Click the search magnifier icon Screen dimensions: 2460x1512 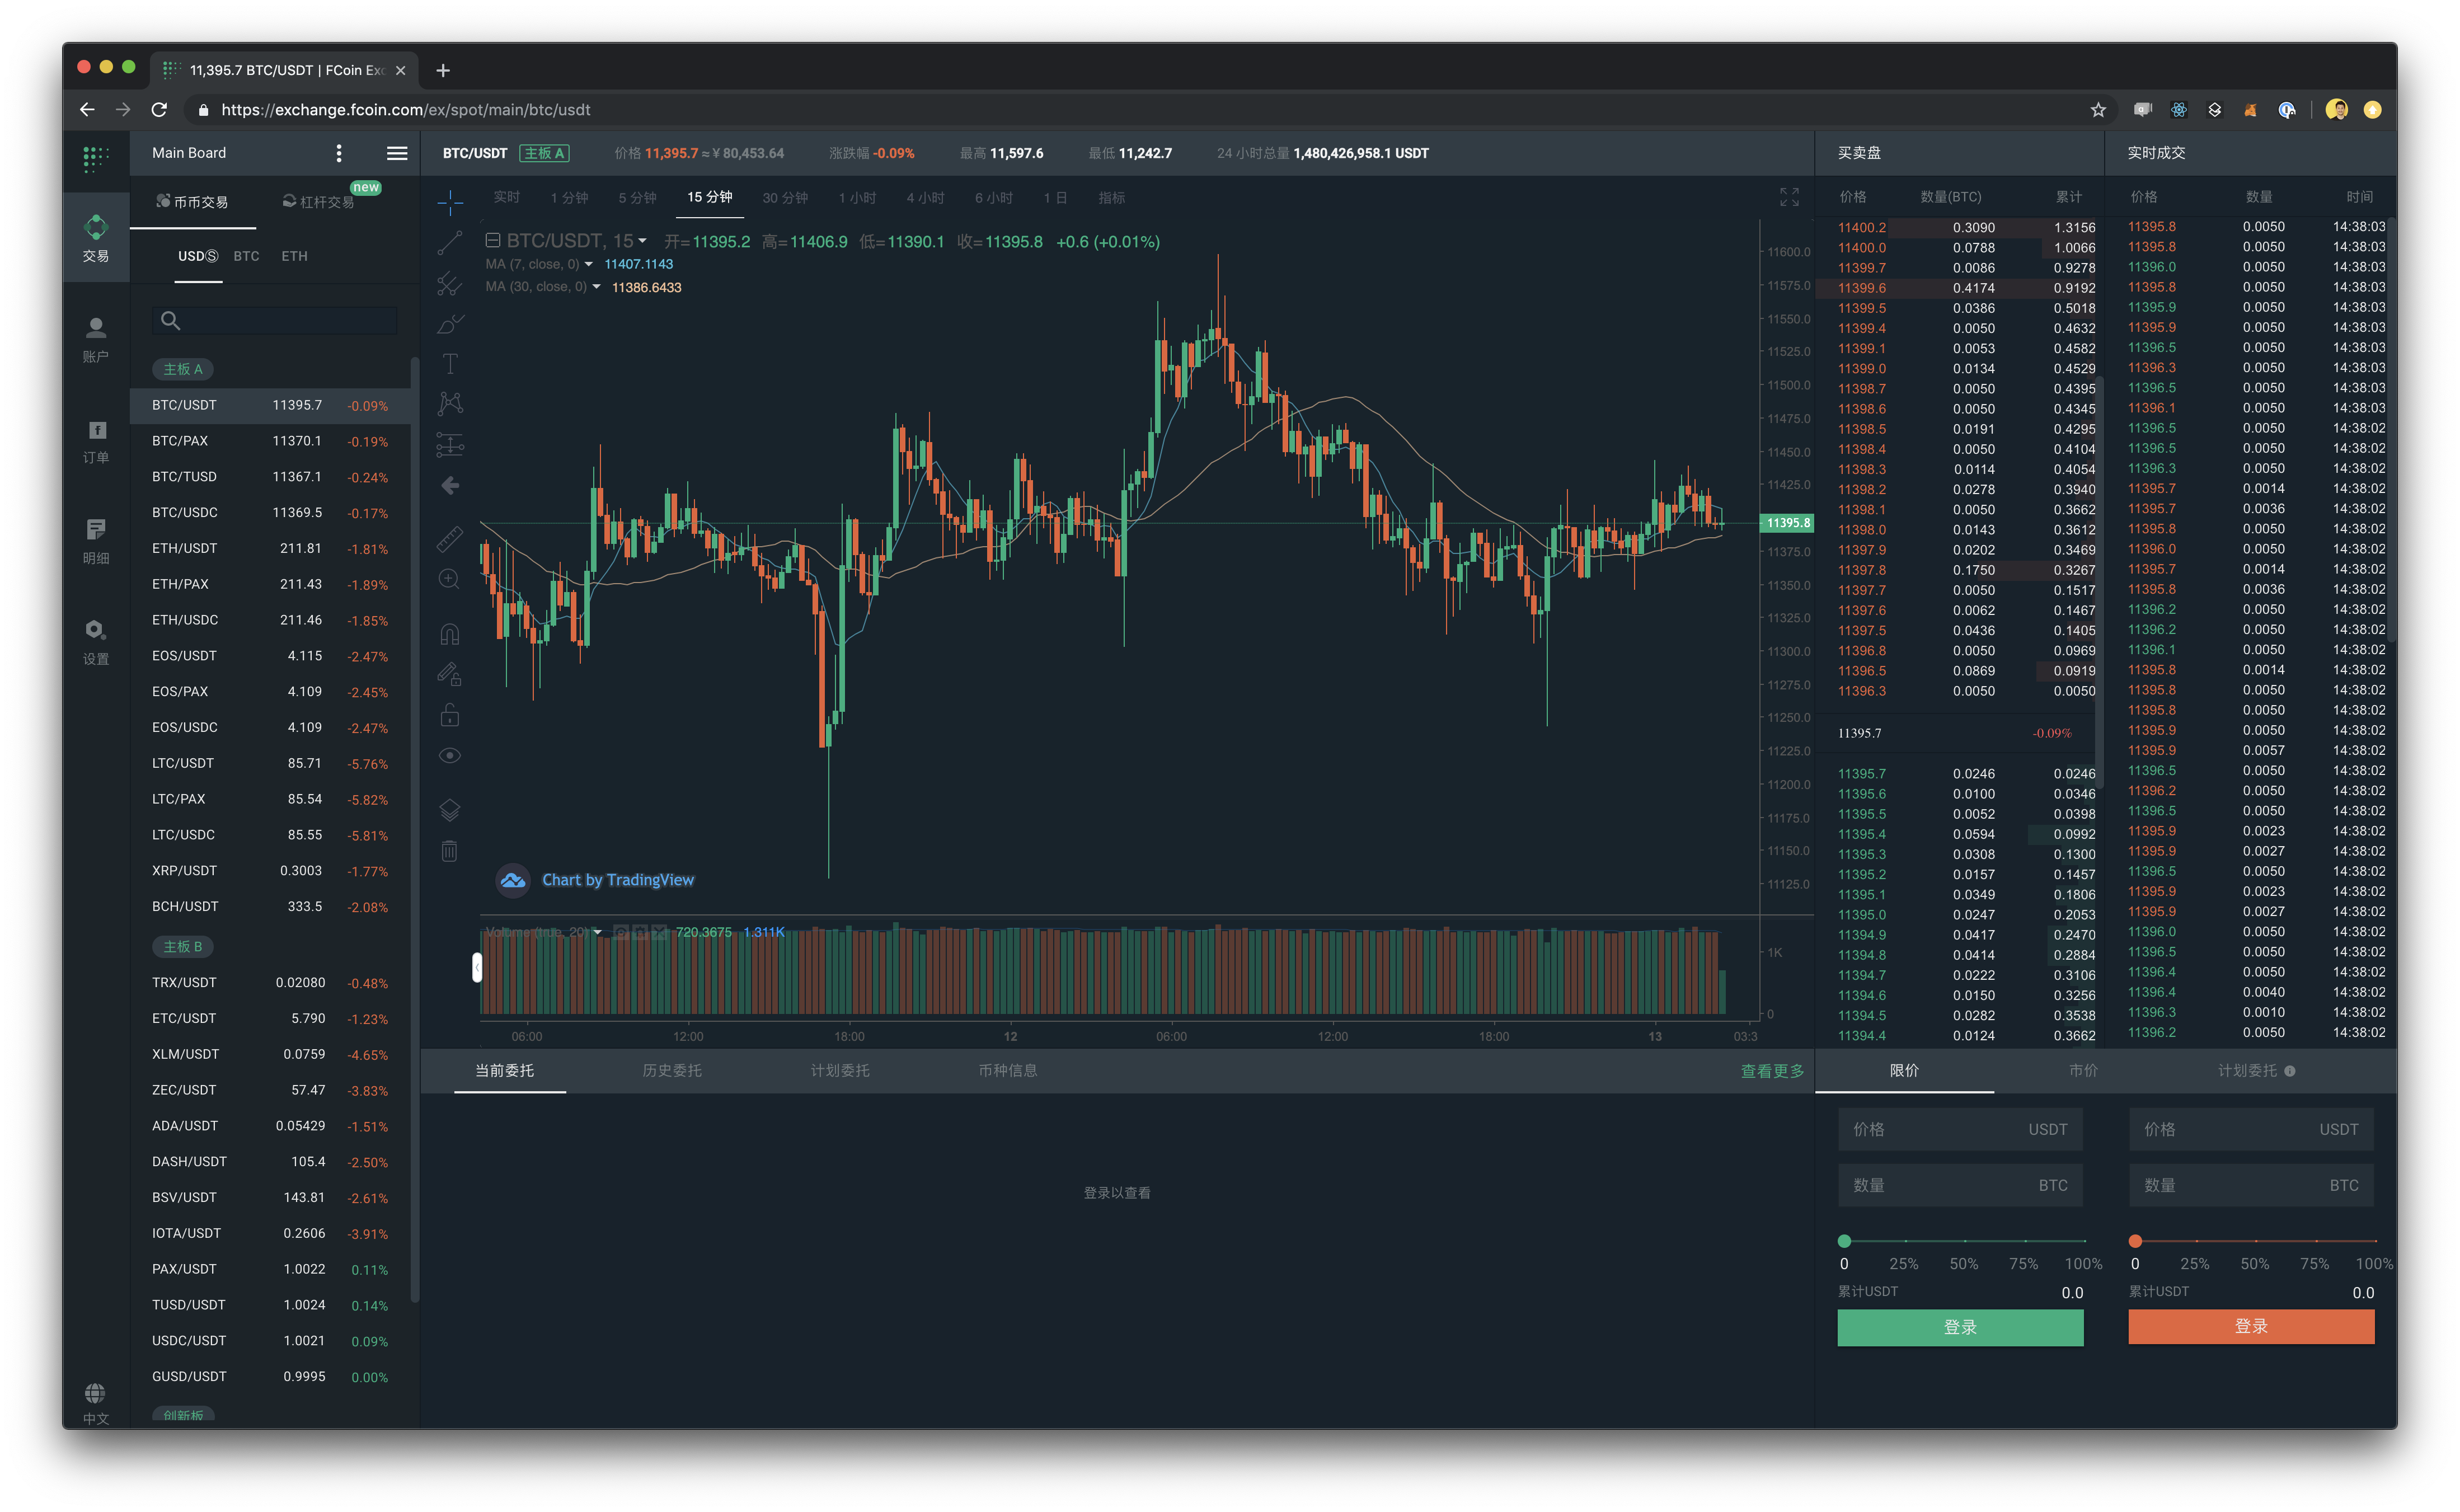coord(171,320)
